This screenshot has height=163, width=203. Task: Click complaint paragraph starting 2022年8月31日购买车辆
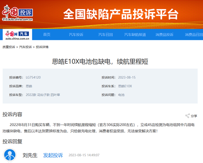(x=99, y=128)
